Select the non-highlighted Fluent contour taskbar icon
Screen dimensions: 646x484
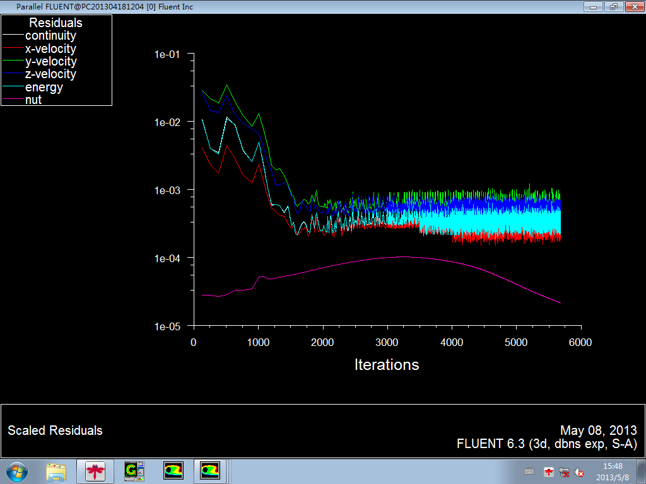point(173,471)
